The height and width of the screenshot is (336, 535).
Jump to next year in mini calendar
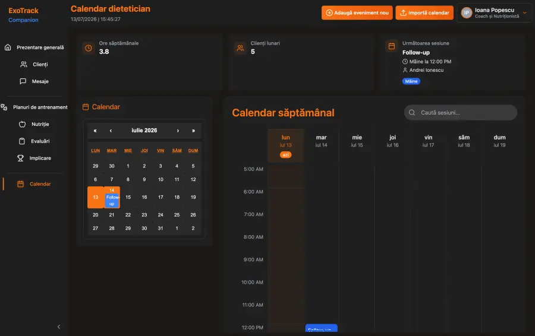(193, 131)
